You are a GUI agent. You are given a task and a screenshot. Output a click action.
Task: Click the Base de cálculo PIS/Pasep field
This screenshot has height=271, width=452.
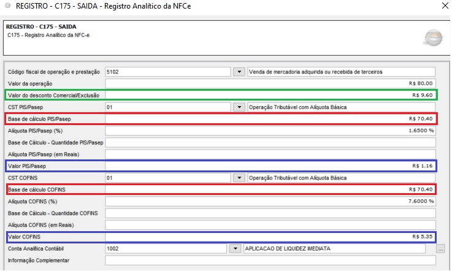coord(270,119)
